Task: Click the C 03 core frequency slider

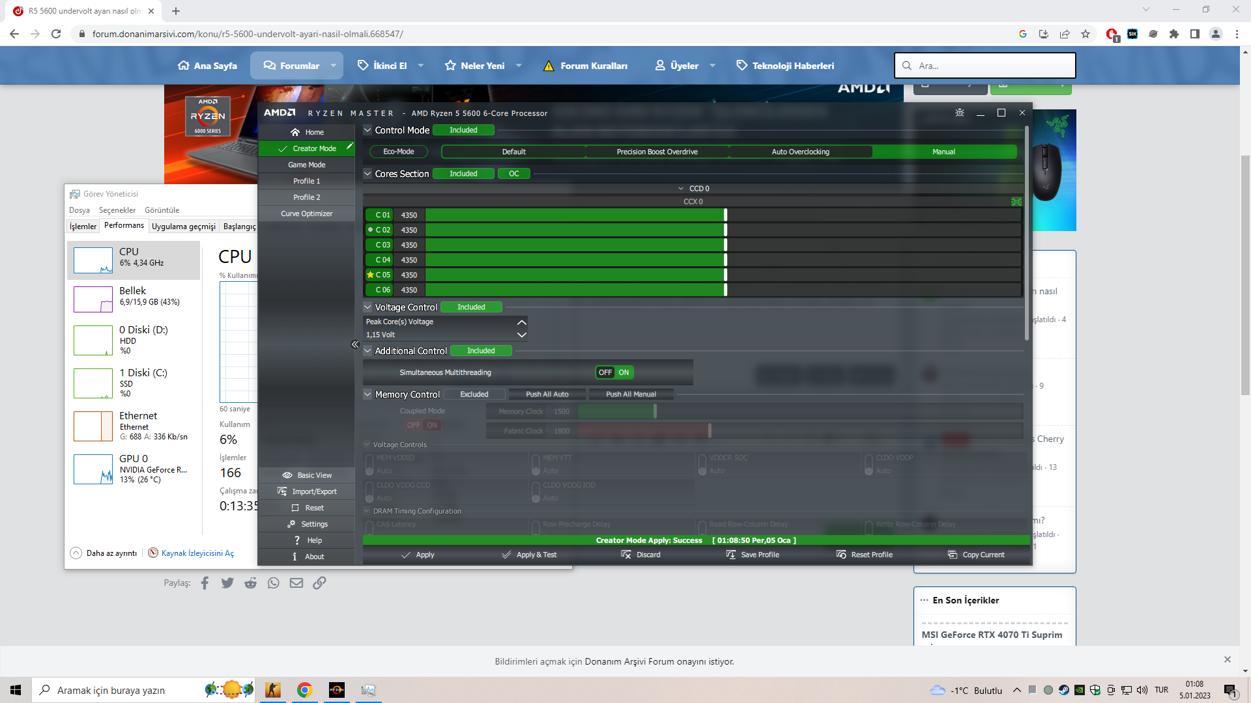Action: (725, 245)
